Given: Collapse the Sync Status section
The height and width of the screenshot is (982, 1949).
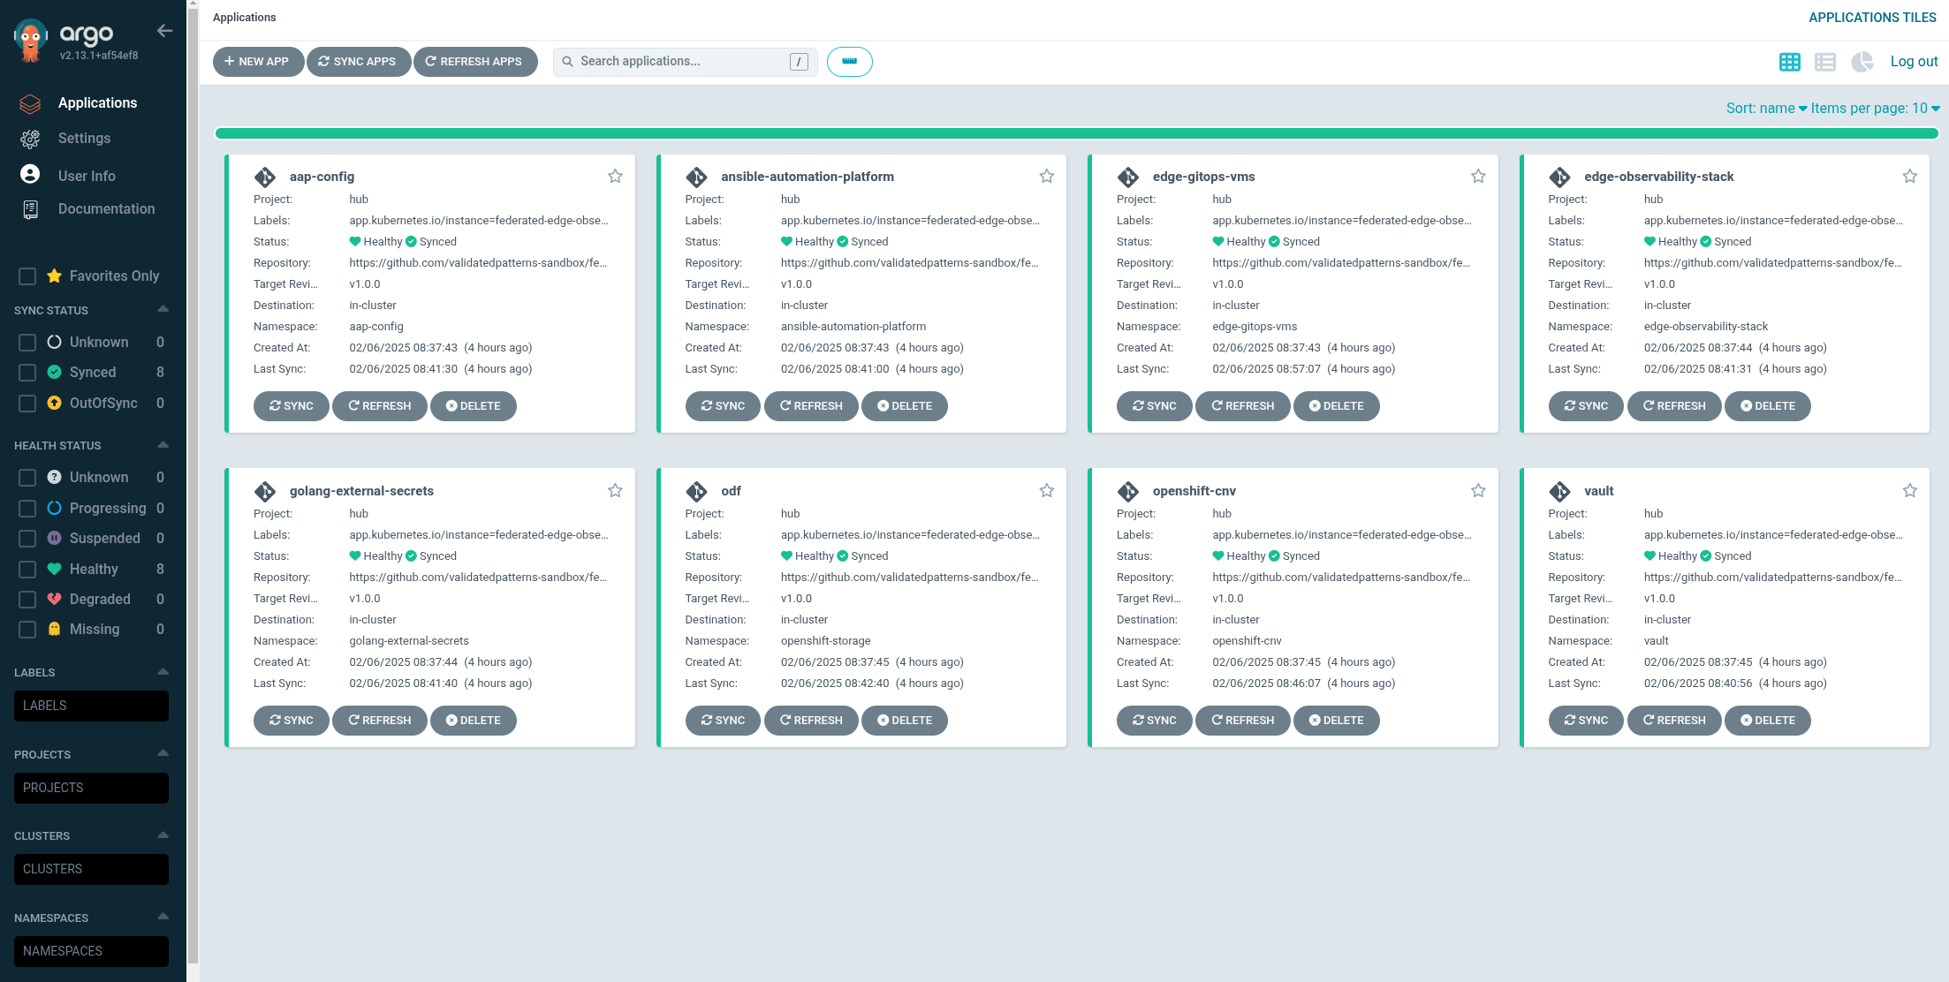Looking at the screenshot, I should pyautogui.click(x=163, y=309).
